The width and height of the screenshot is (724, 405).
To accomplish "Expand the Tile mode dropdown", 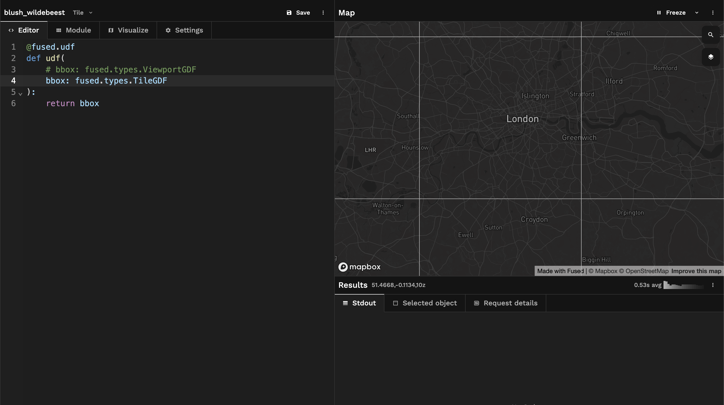I will tap(82, 13).
